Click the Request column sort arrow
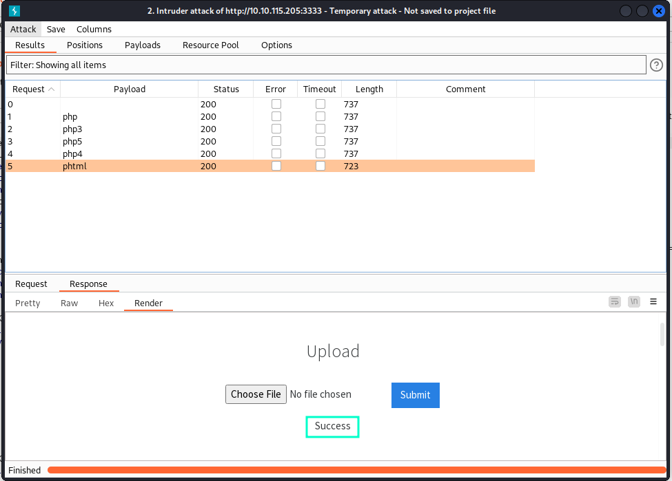Screen dimensions: 672x481 click(52, 89)
